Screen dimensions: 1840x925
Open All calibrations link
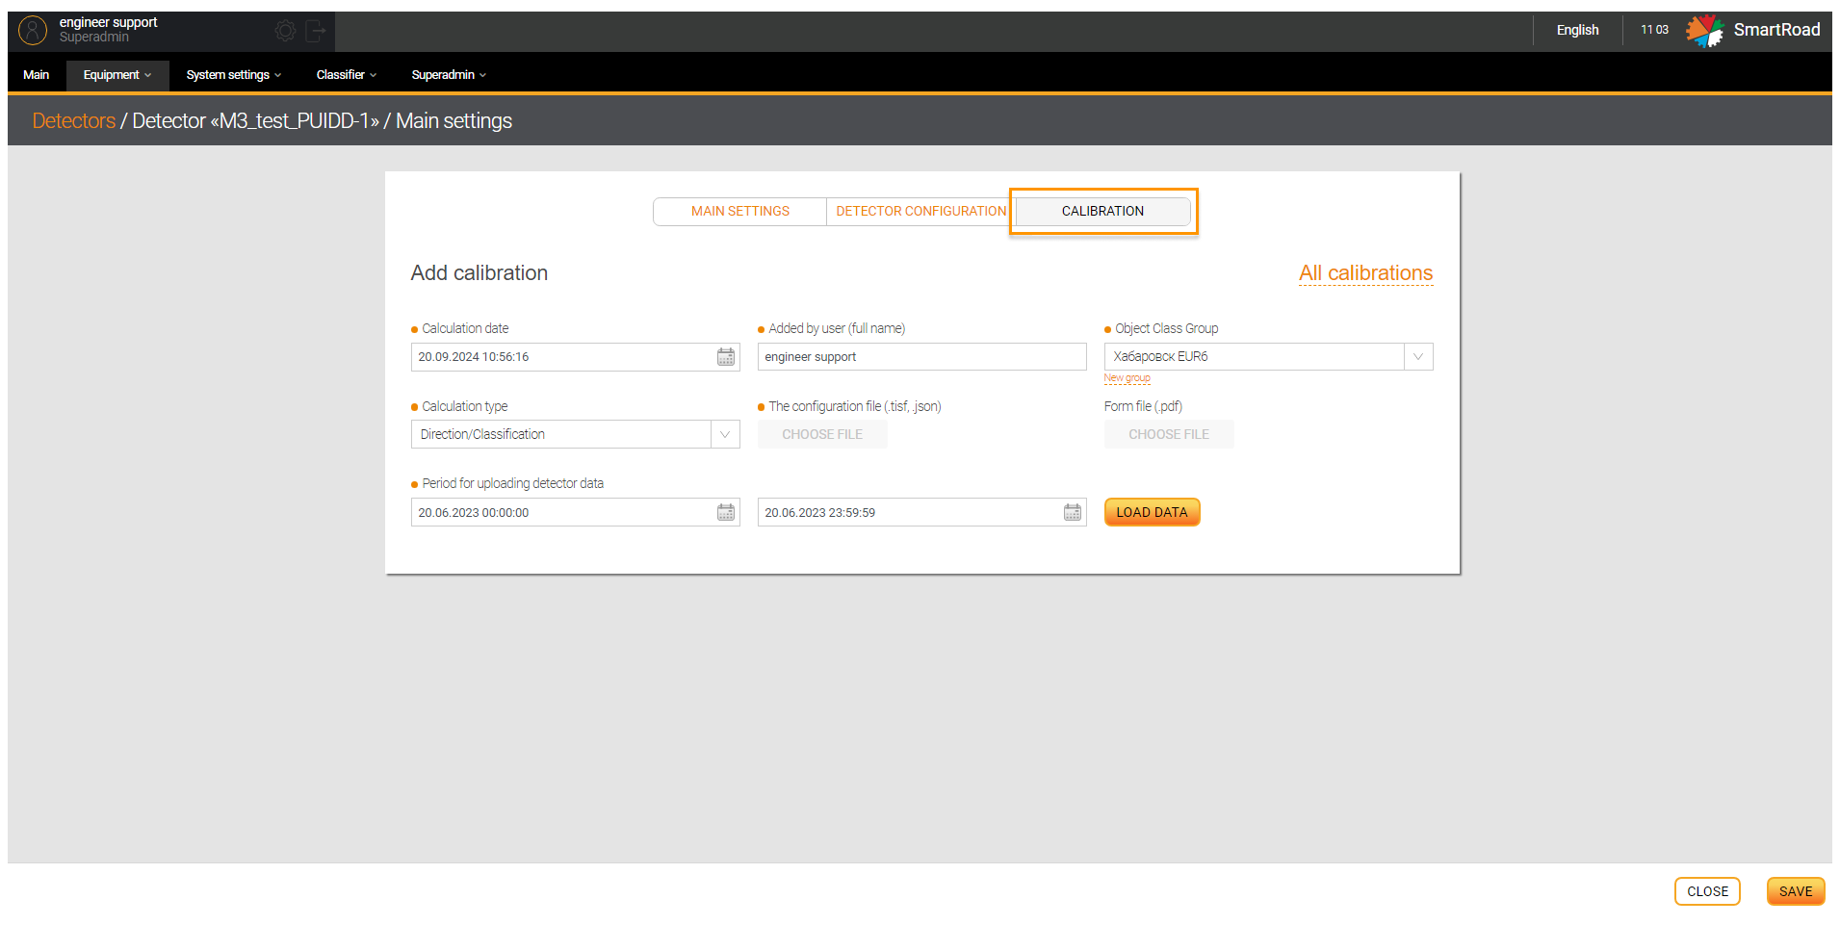pos(1365,273)
